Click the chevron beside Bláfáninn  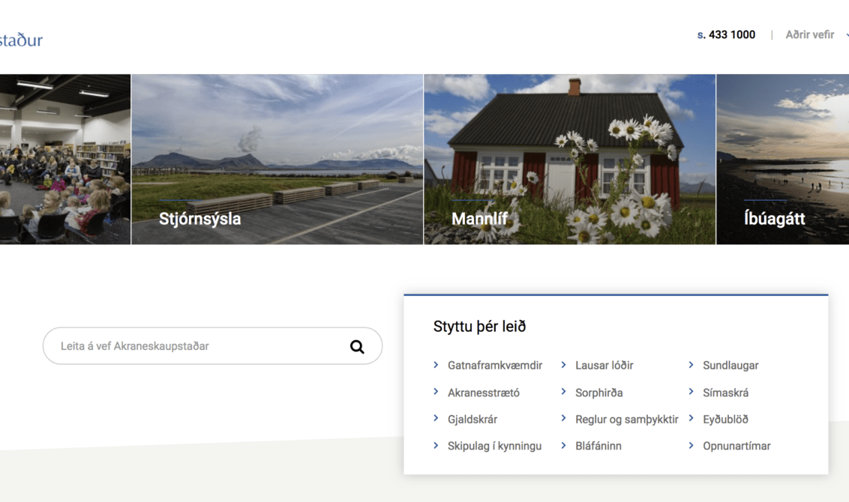564,445
